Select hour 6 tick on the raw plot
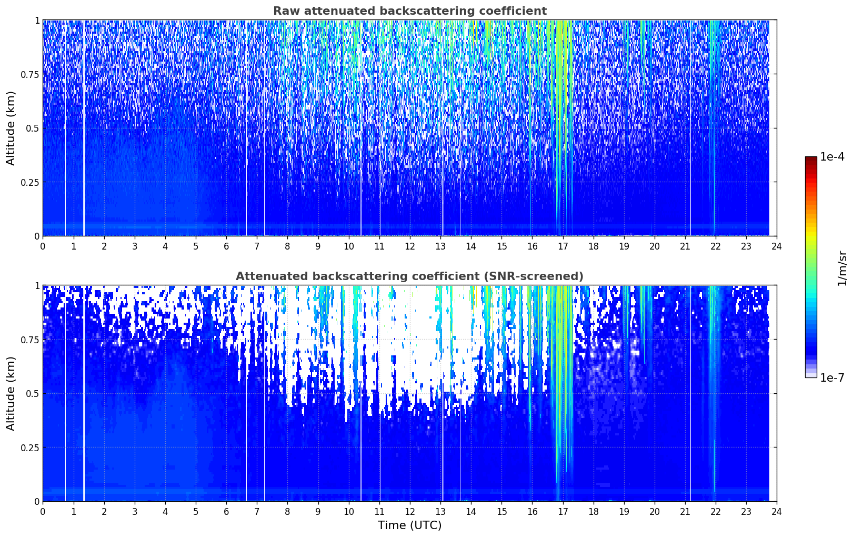The width and height of the screenshot is (853, 537). [x=226, y=246]
